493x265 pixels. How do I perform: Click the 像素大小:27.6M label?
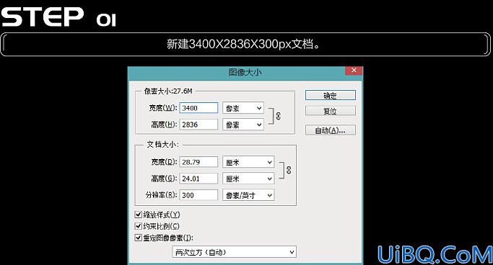pos(168,91)
